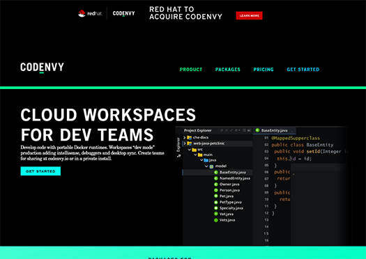The height and width of the screenshot is (259, 366).
Task: Open Vets.java from the file tree
Action: tap(227, 220)
